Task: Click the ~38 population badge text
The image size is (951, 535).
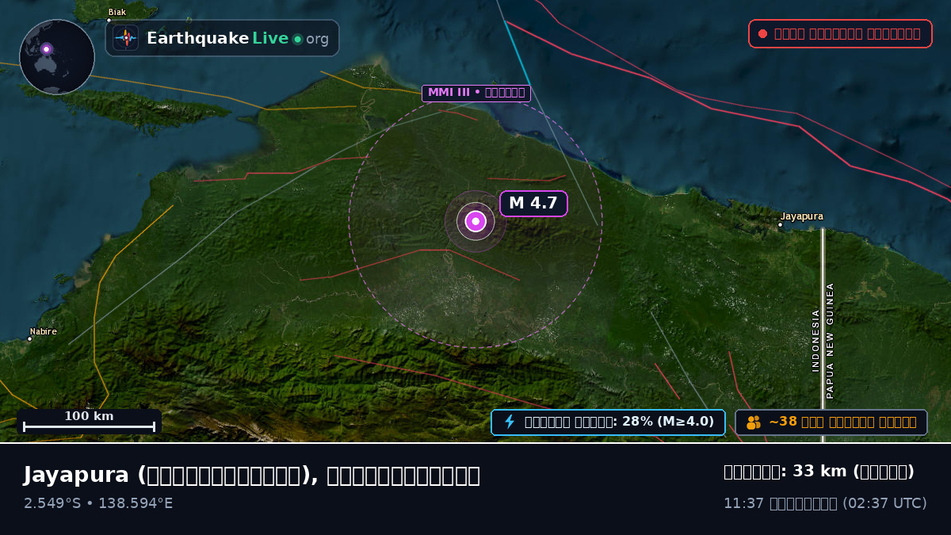Action: click(x=842, y=422)
